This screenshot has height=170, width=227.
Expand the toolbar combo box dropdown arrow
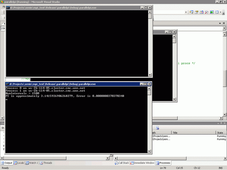pos(186,12)
